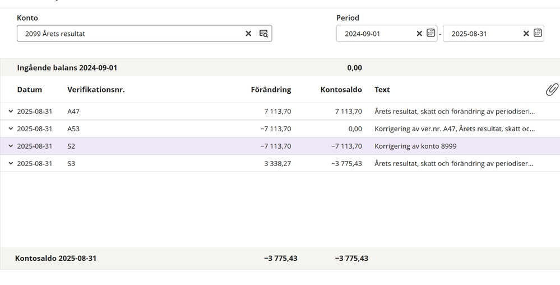Screen dimensions: 560x285
Task: Open calendar picker for start date
Action: coord(431,33)
